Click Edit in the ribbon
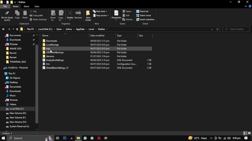The image size is (252, 141). [x=126, y=16]
